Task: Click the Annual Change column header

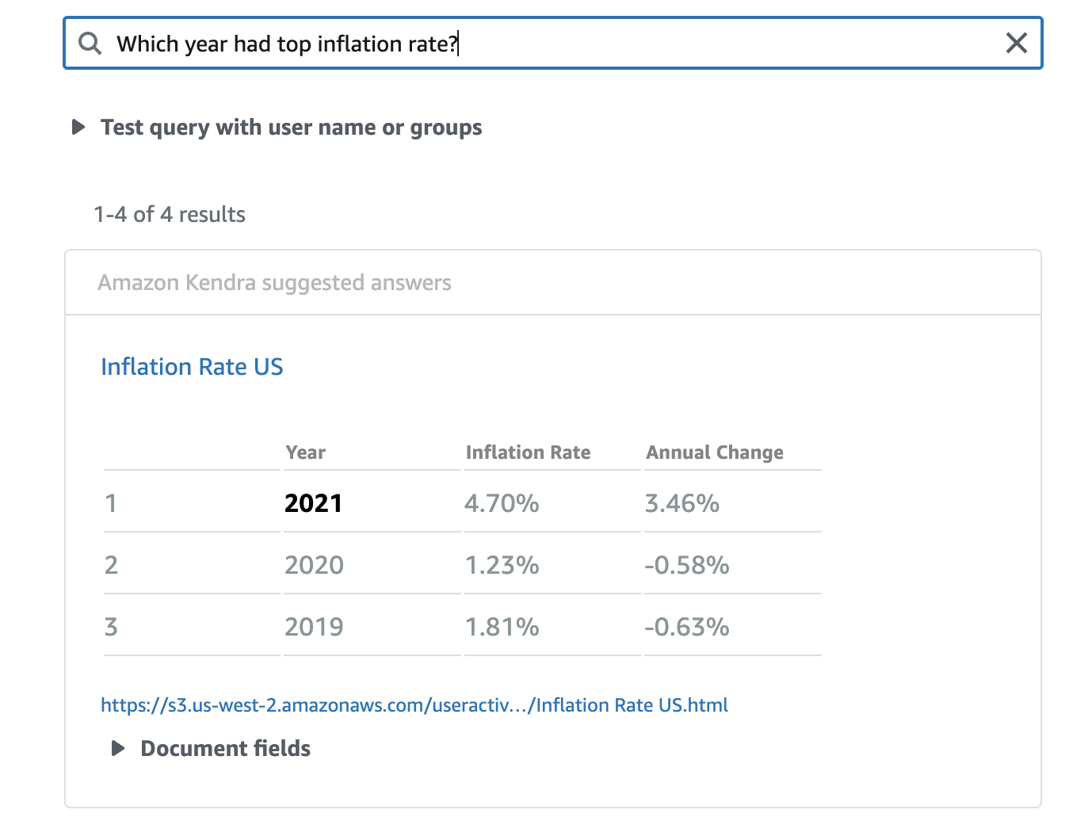Action: [714, 453]
